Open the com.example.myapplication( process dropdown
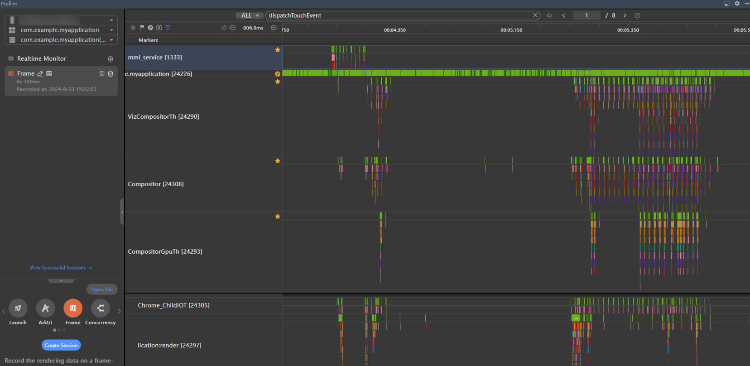The width and height of the screenshot is (750, 366). coord(61,40)
